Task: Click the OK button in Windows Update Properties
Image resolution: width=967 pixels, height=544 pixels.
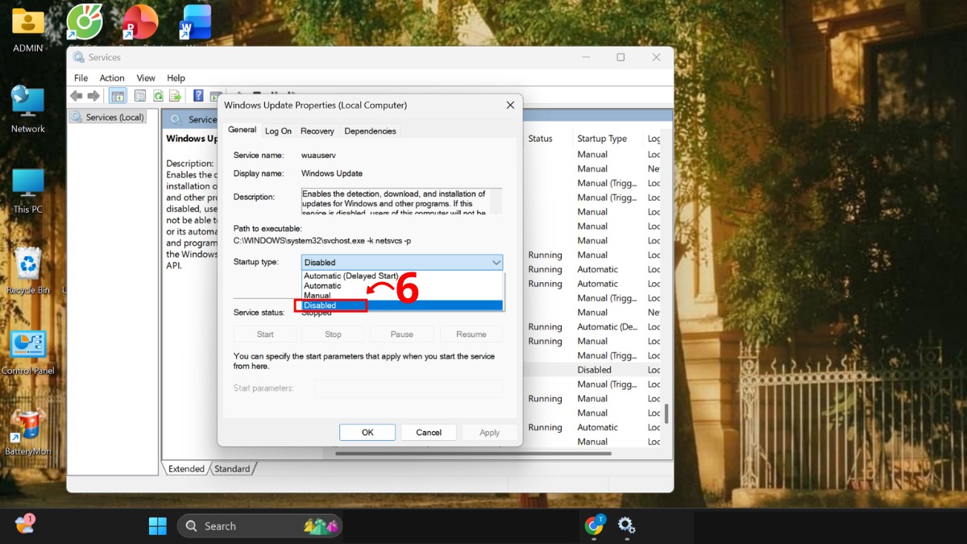Action: point(367,432)
